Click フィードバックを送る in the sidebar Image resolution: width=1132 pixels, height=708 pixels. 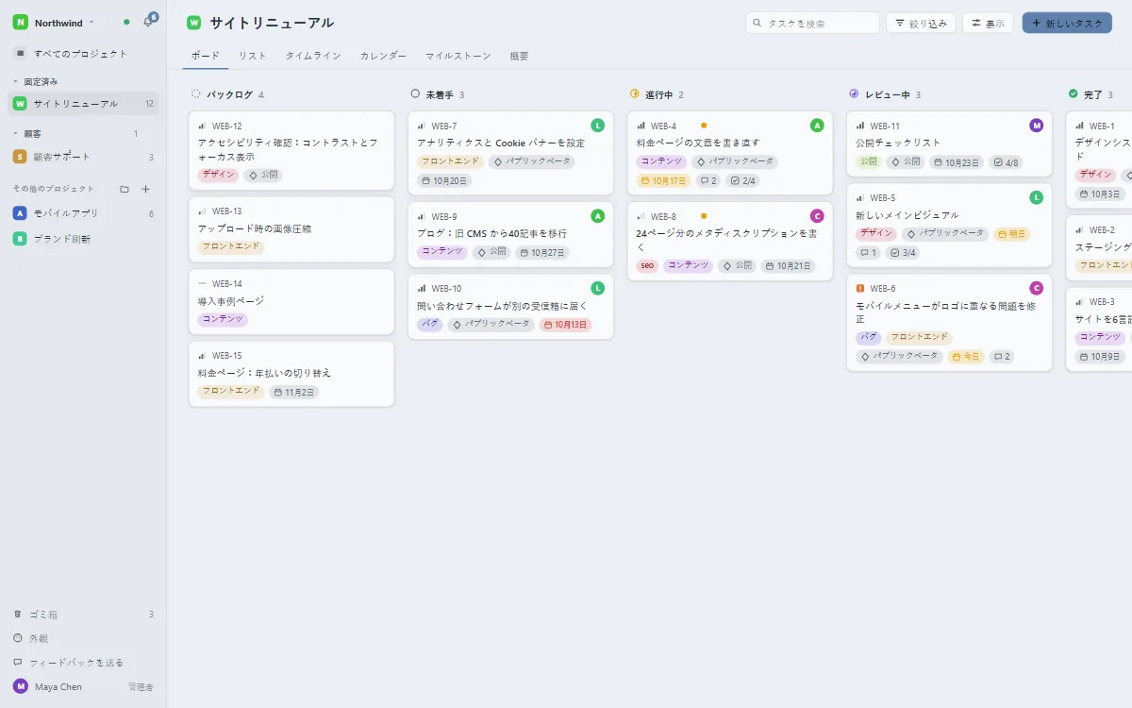coord(83,663)
